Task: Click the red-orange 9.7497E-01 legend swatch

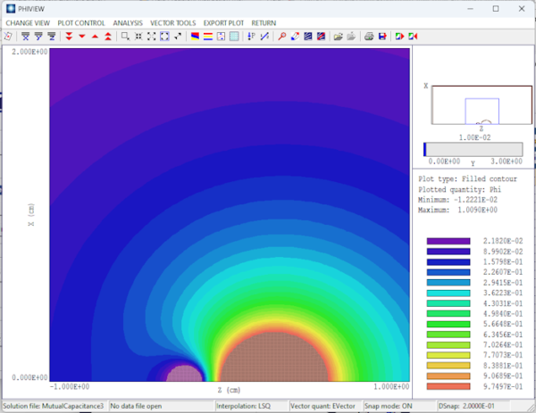Action: point(448,386)
